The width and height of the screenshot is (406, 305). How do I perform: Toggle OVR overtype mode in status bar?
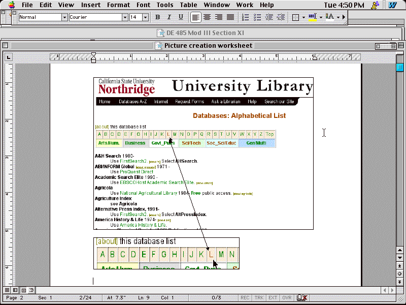click(287, 298)
